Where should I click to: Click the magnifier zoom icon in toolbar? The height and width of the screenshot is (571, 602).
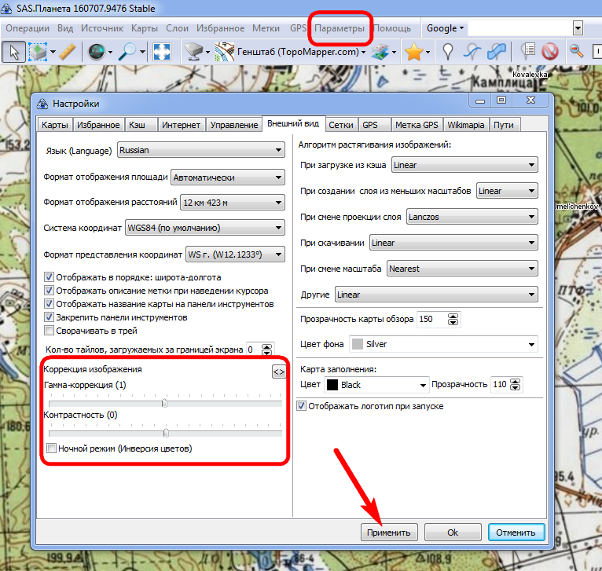point(127,52)
